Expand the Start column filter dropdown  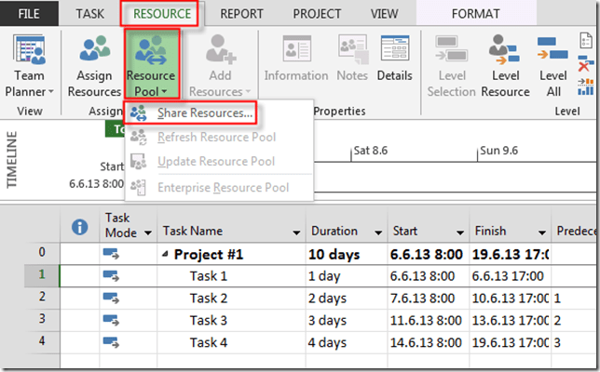click(459, 232)
